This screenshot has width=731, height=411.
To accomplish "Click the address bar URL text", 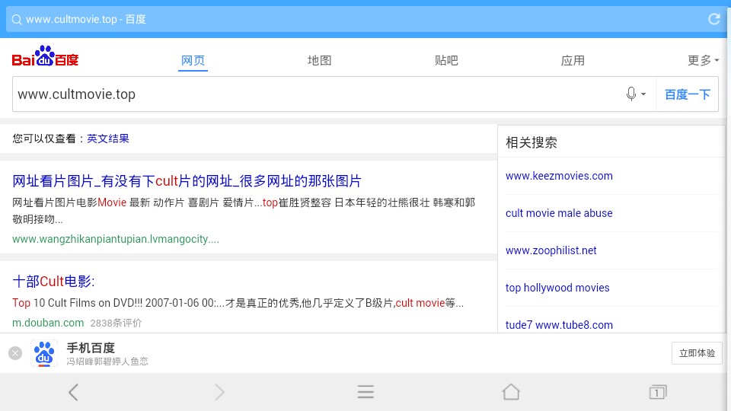I will (x=86, y=20).
